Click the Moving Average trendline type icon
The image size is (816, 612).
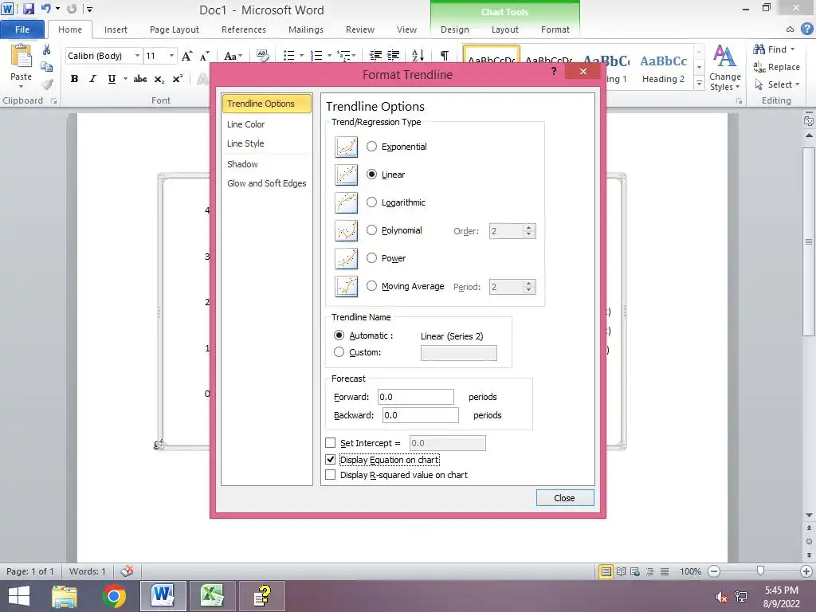point(346,286)
